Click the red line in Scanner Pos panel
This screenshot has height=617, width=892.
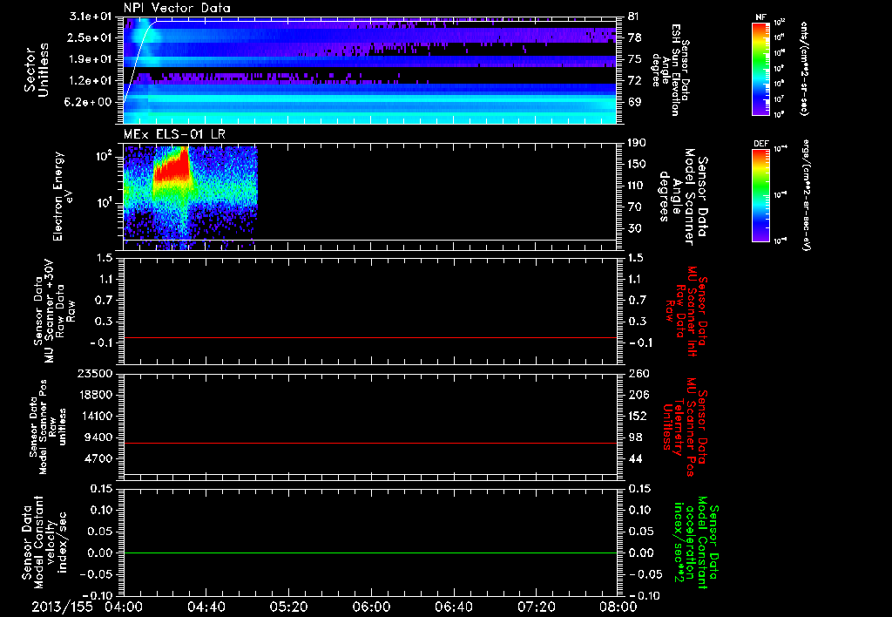370,443
